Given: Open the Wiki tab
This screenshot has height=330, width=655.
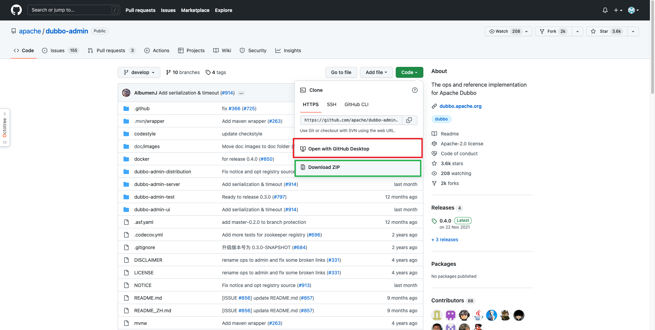Looking at the screenshot, I should point(222,51).
